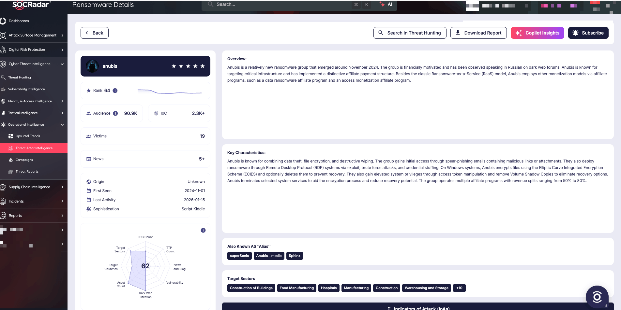
Task: Click the Threat Reports document icon
Action: click(x=11, y=172)
